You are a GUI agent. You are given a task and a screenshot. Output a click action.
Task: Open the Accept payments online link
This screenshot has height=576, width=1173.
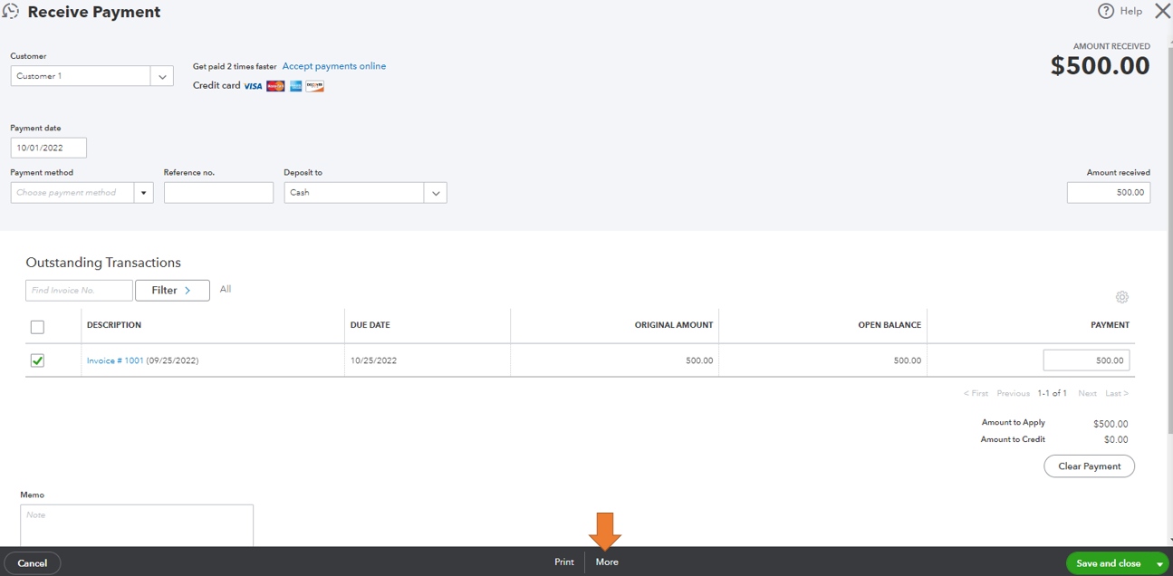coord(334,66)
